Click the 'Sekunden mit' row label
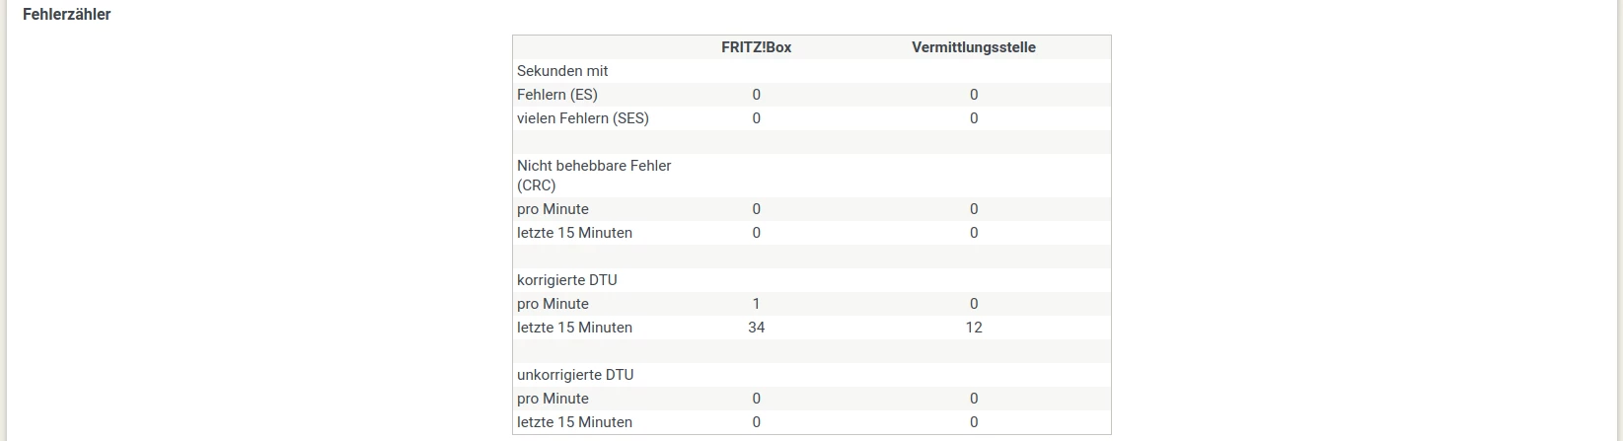This screenshot has height=441, width=1623. (x=562, y=71)
